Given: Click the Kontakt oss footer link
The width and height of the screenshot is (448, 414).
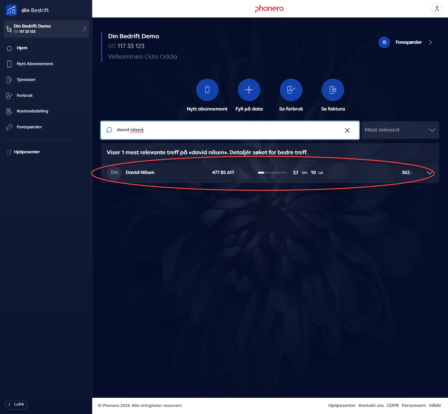Looking at the screenshot, I should [x=371, y=406].
